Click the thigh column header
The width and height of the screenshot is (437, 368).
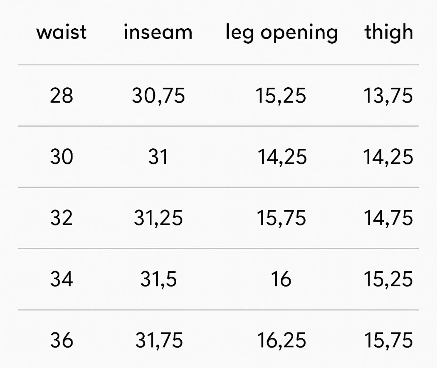[389, 32]
